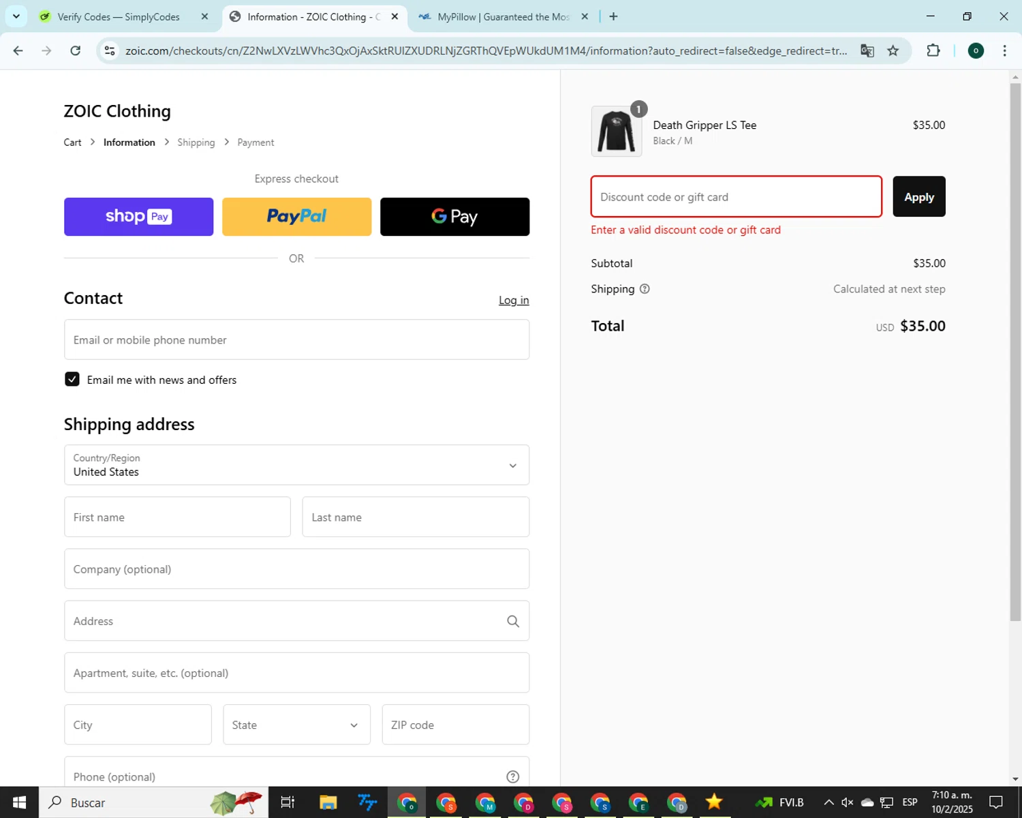This screenshot has height=818, width=1022.
Task: Click the yellow star taskbar app
Action: [714, 802]
